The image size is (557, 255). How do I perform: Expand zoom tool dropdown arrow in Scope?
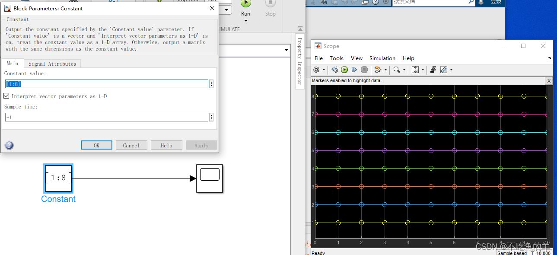(x=404, y=70)
